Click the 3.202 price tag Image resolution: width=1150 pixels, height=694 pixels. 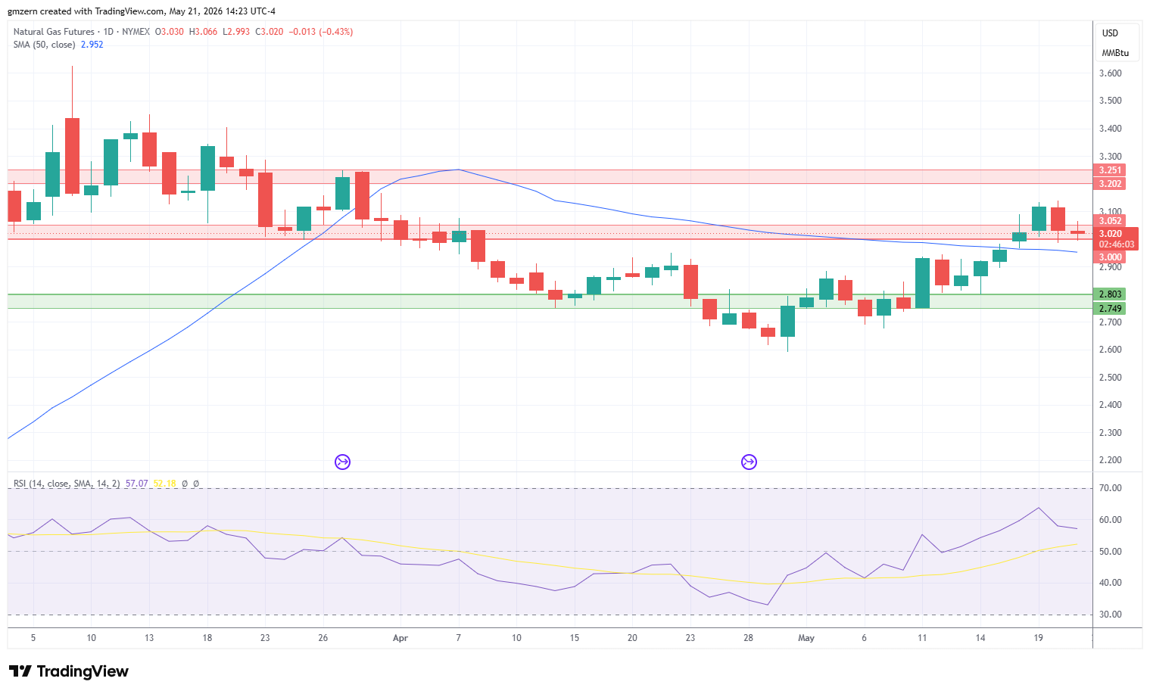1110,184
